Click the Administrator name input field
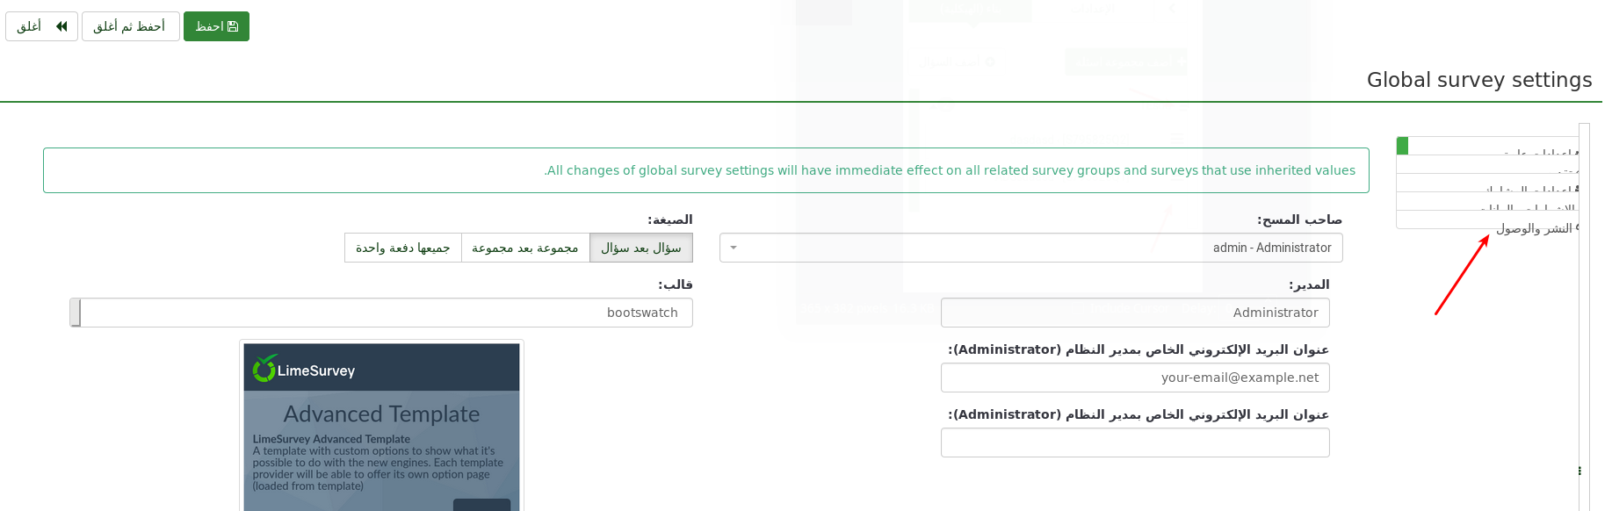This screenshot has height=511, width=1612. [x=1134, y=313]
